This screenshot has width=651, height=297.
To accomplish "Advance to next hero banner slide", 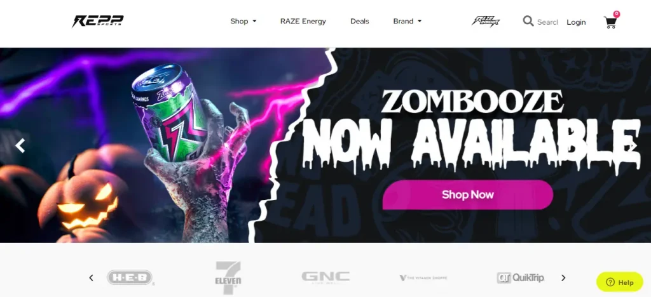I will [633, 145].
